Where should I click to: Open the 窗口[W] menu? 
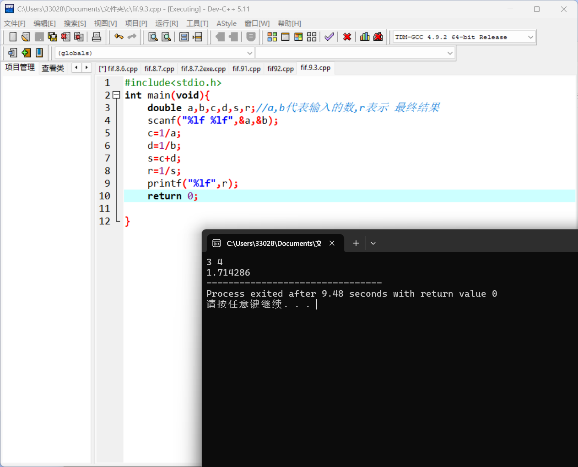[x=257, y=23]
